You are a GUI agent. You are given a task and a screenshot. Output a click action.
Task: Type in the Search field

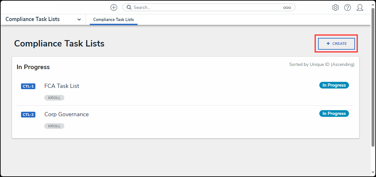[x=207, y=8]
